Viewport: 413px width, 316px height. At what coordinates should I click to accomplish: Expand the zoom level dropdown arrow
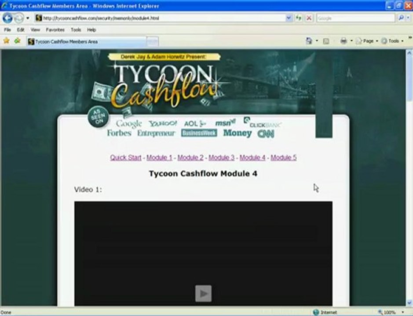pos(403,312)
